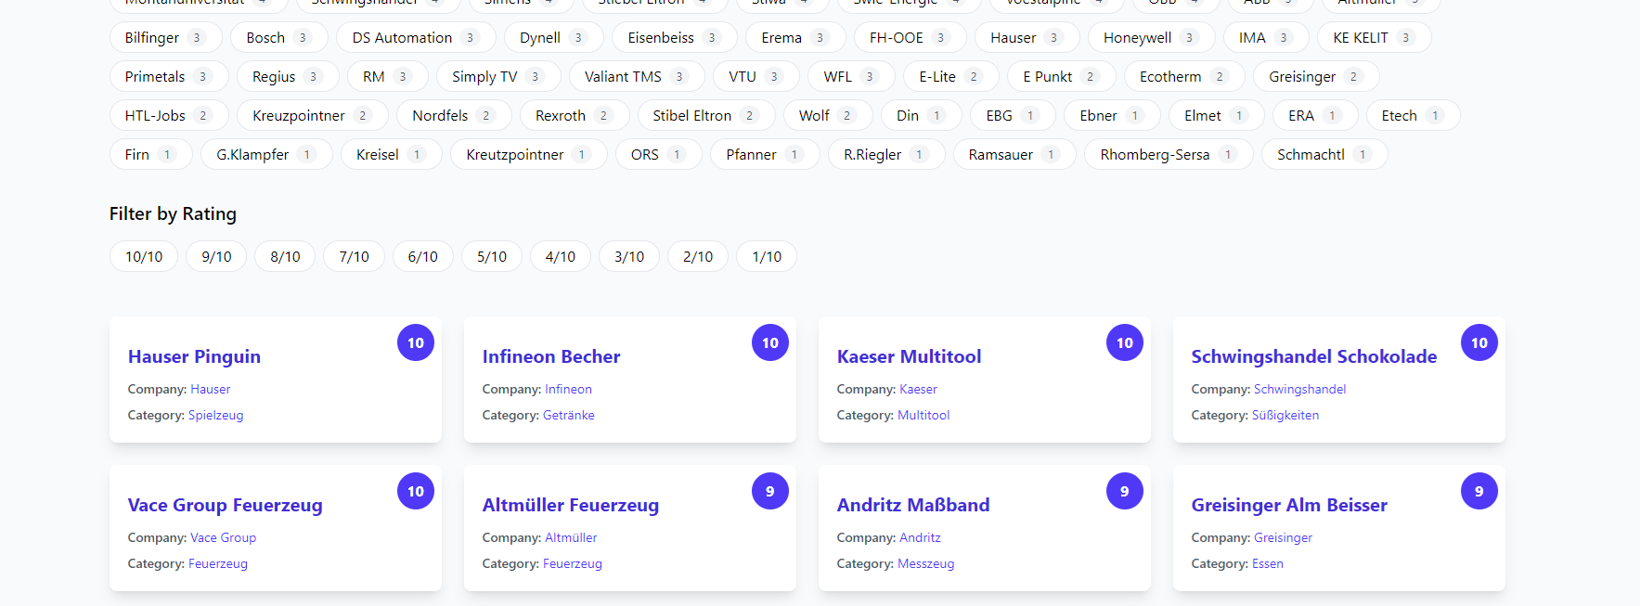
Task: Click the Greisinger chip in the company filters
Action: pyautogui.click(x=1316, y=77)
